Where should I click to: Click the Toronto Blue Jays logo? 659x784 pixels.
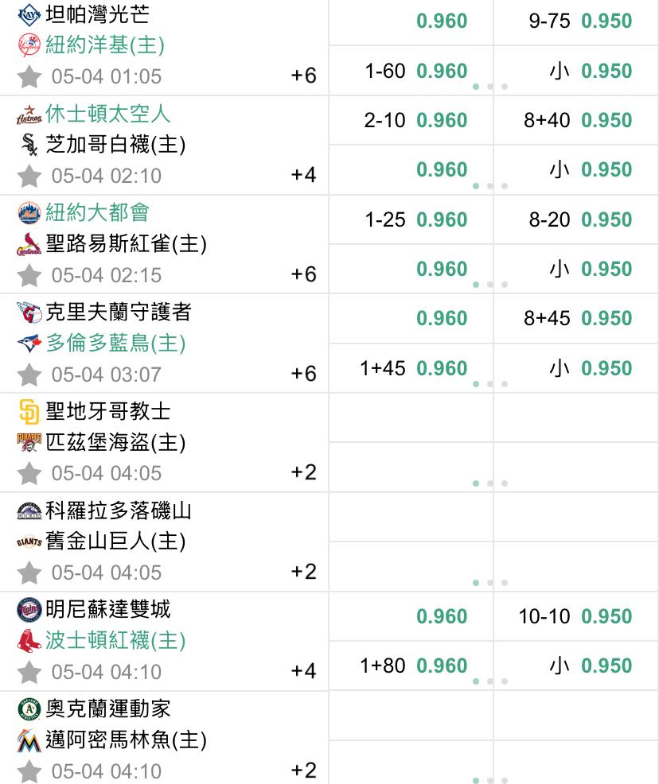(29, 343)
